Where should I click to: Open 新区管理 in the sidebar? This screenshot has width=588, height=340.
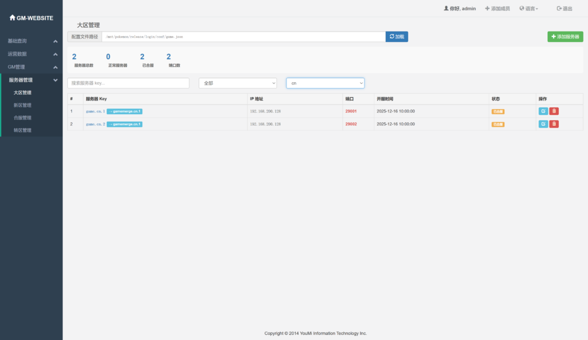click(22, 105)
